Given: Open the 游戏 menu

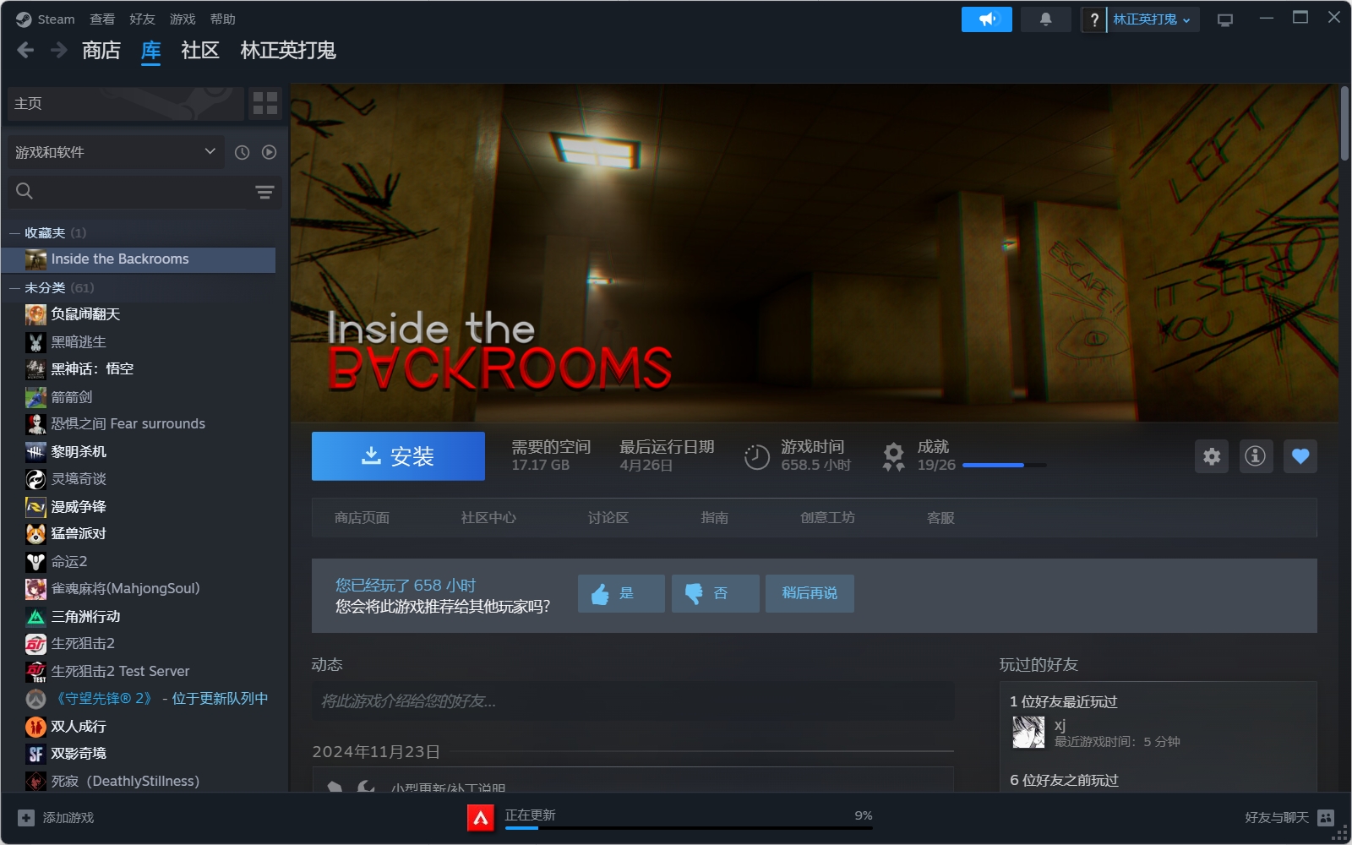Looking at the screenshot, I should pyautogui.click(x=183, y=19).
